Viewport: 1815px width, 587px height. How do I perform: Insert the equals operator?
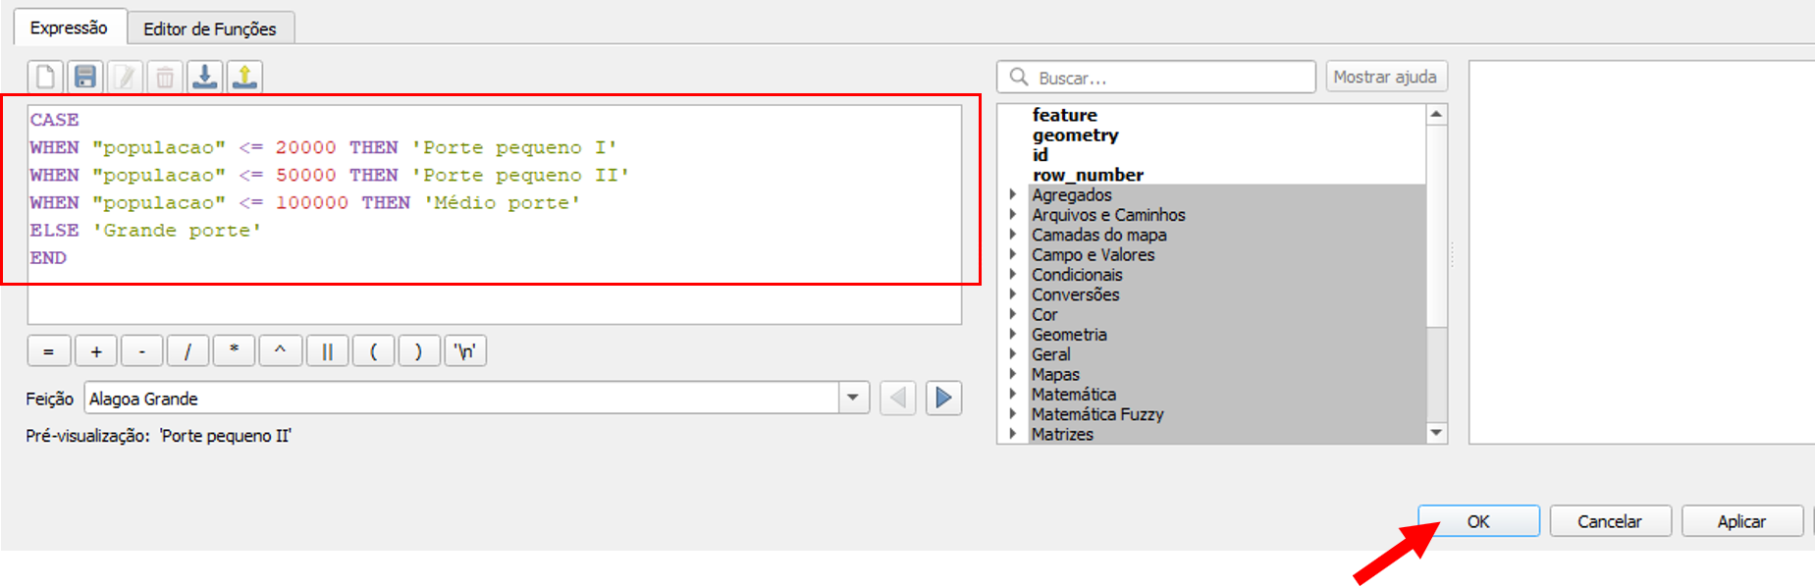48,351
